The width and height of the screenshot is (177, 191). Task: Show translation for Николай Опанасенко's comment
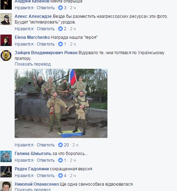[x=33, y=190]
